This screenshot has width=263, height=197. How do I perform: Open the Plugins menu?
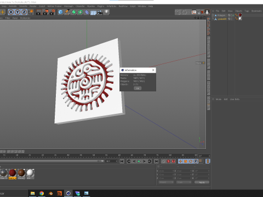click(101, 6)
